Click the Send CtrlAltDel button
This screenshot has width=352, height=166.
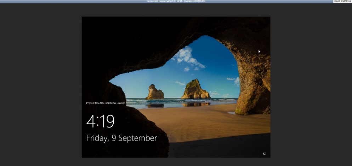[342, 1]
